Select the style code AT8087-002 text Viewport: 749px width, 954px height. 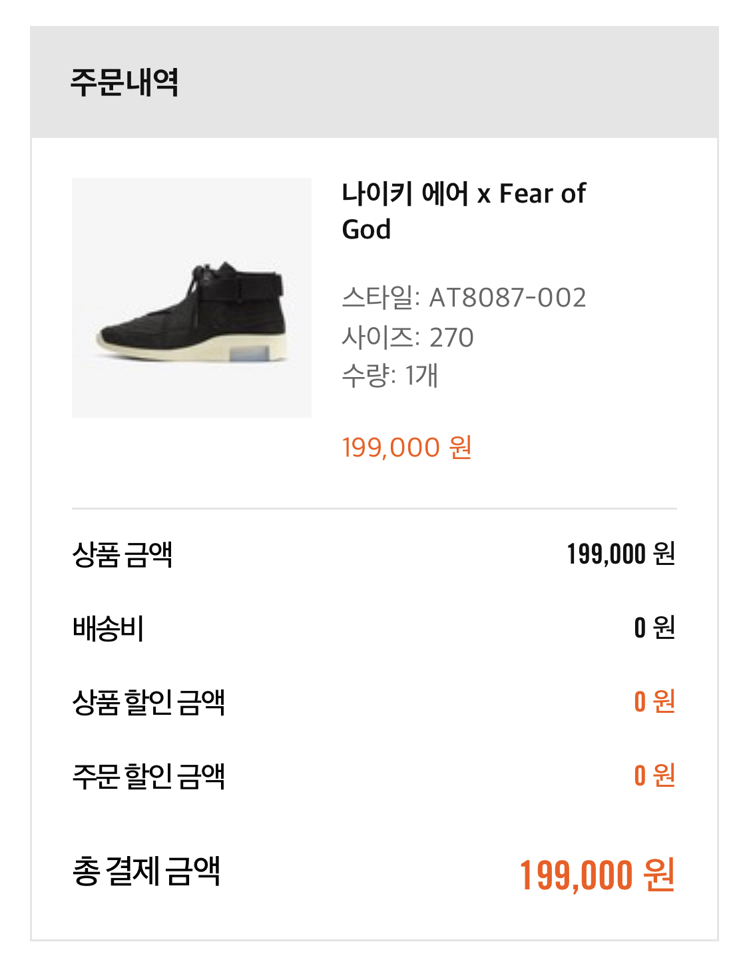point(507,298)
